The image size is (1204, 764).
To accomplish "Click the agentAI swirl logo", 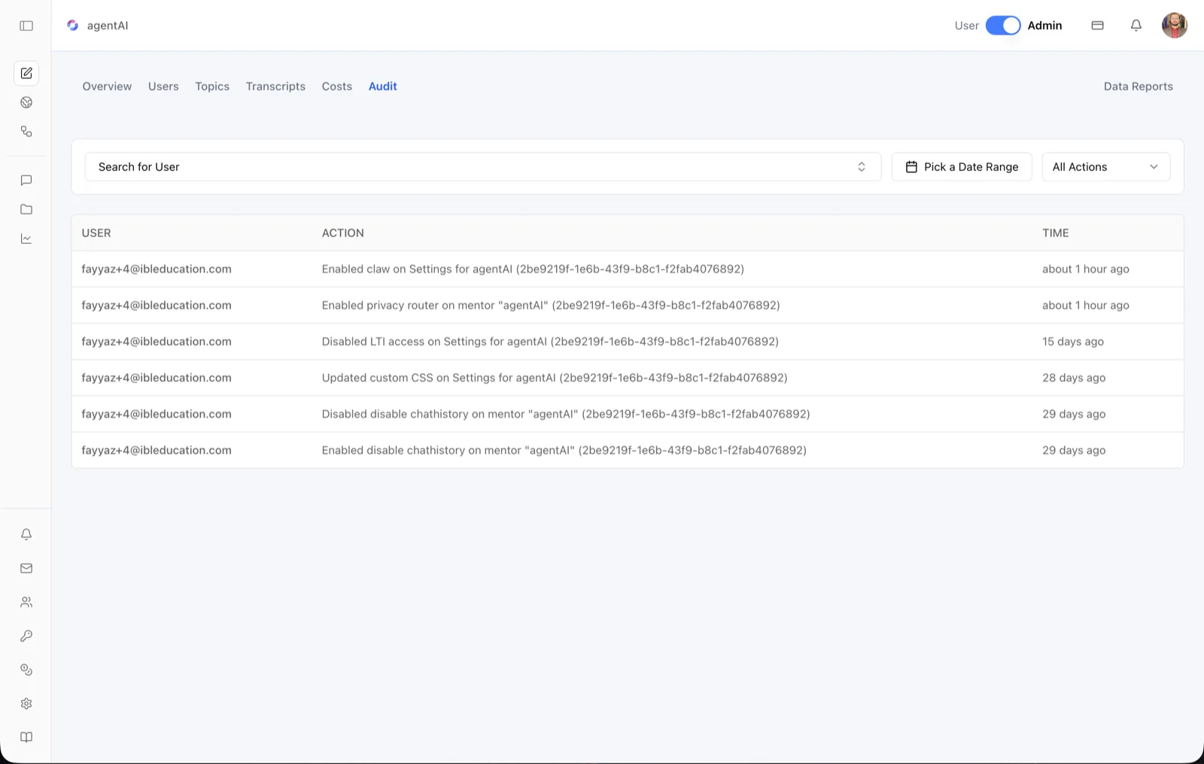I will pos(72,26).
